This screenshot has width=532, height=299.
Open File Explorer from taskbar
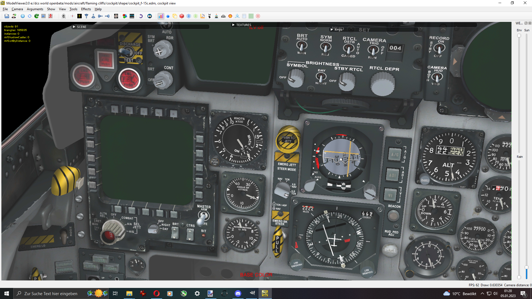point(129,293)
